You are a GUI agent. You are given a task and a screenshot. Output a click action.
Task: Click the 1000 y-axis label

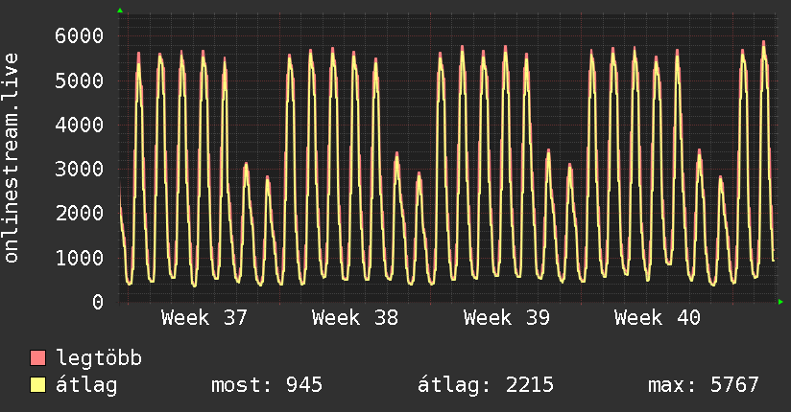(x=80, y=258)
